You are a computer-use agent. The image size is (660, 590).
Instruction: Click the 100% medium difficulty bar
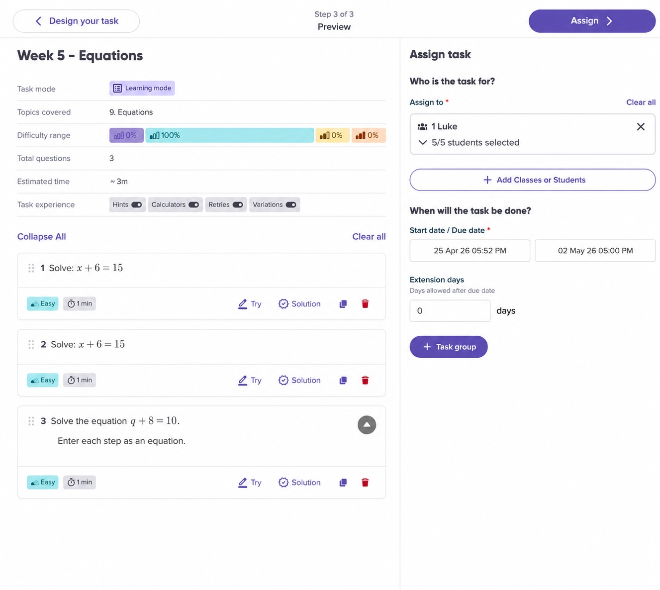coord(229,135)
